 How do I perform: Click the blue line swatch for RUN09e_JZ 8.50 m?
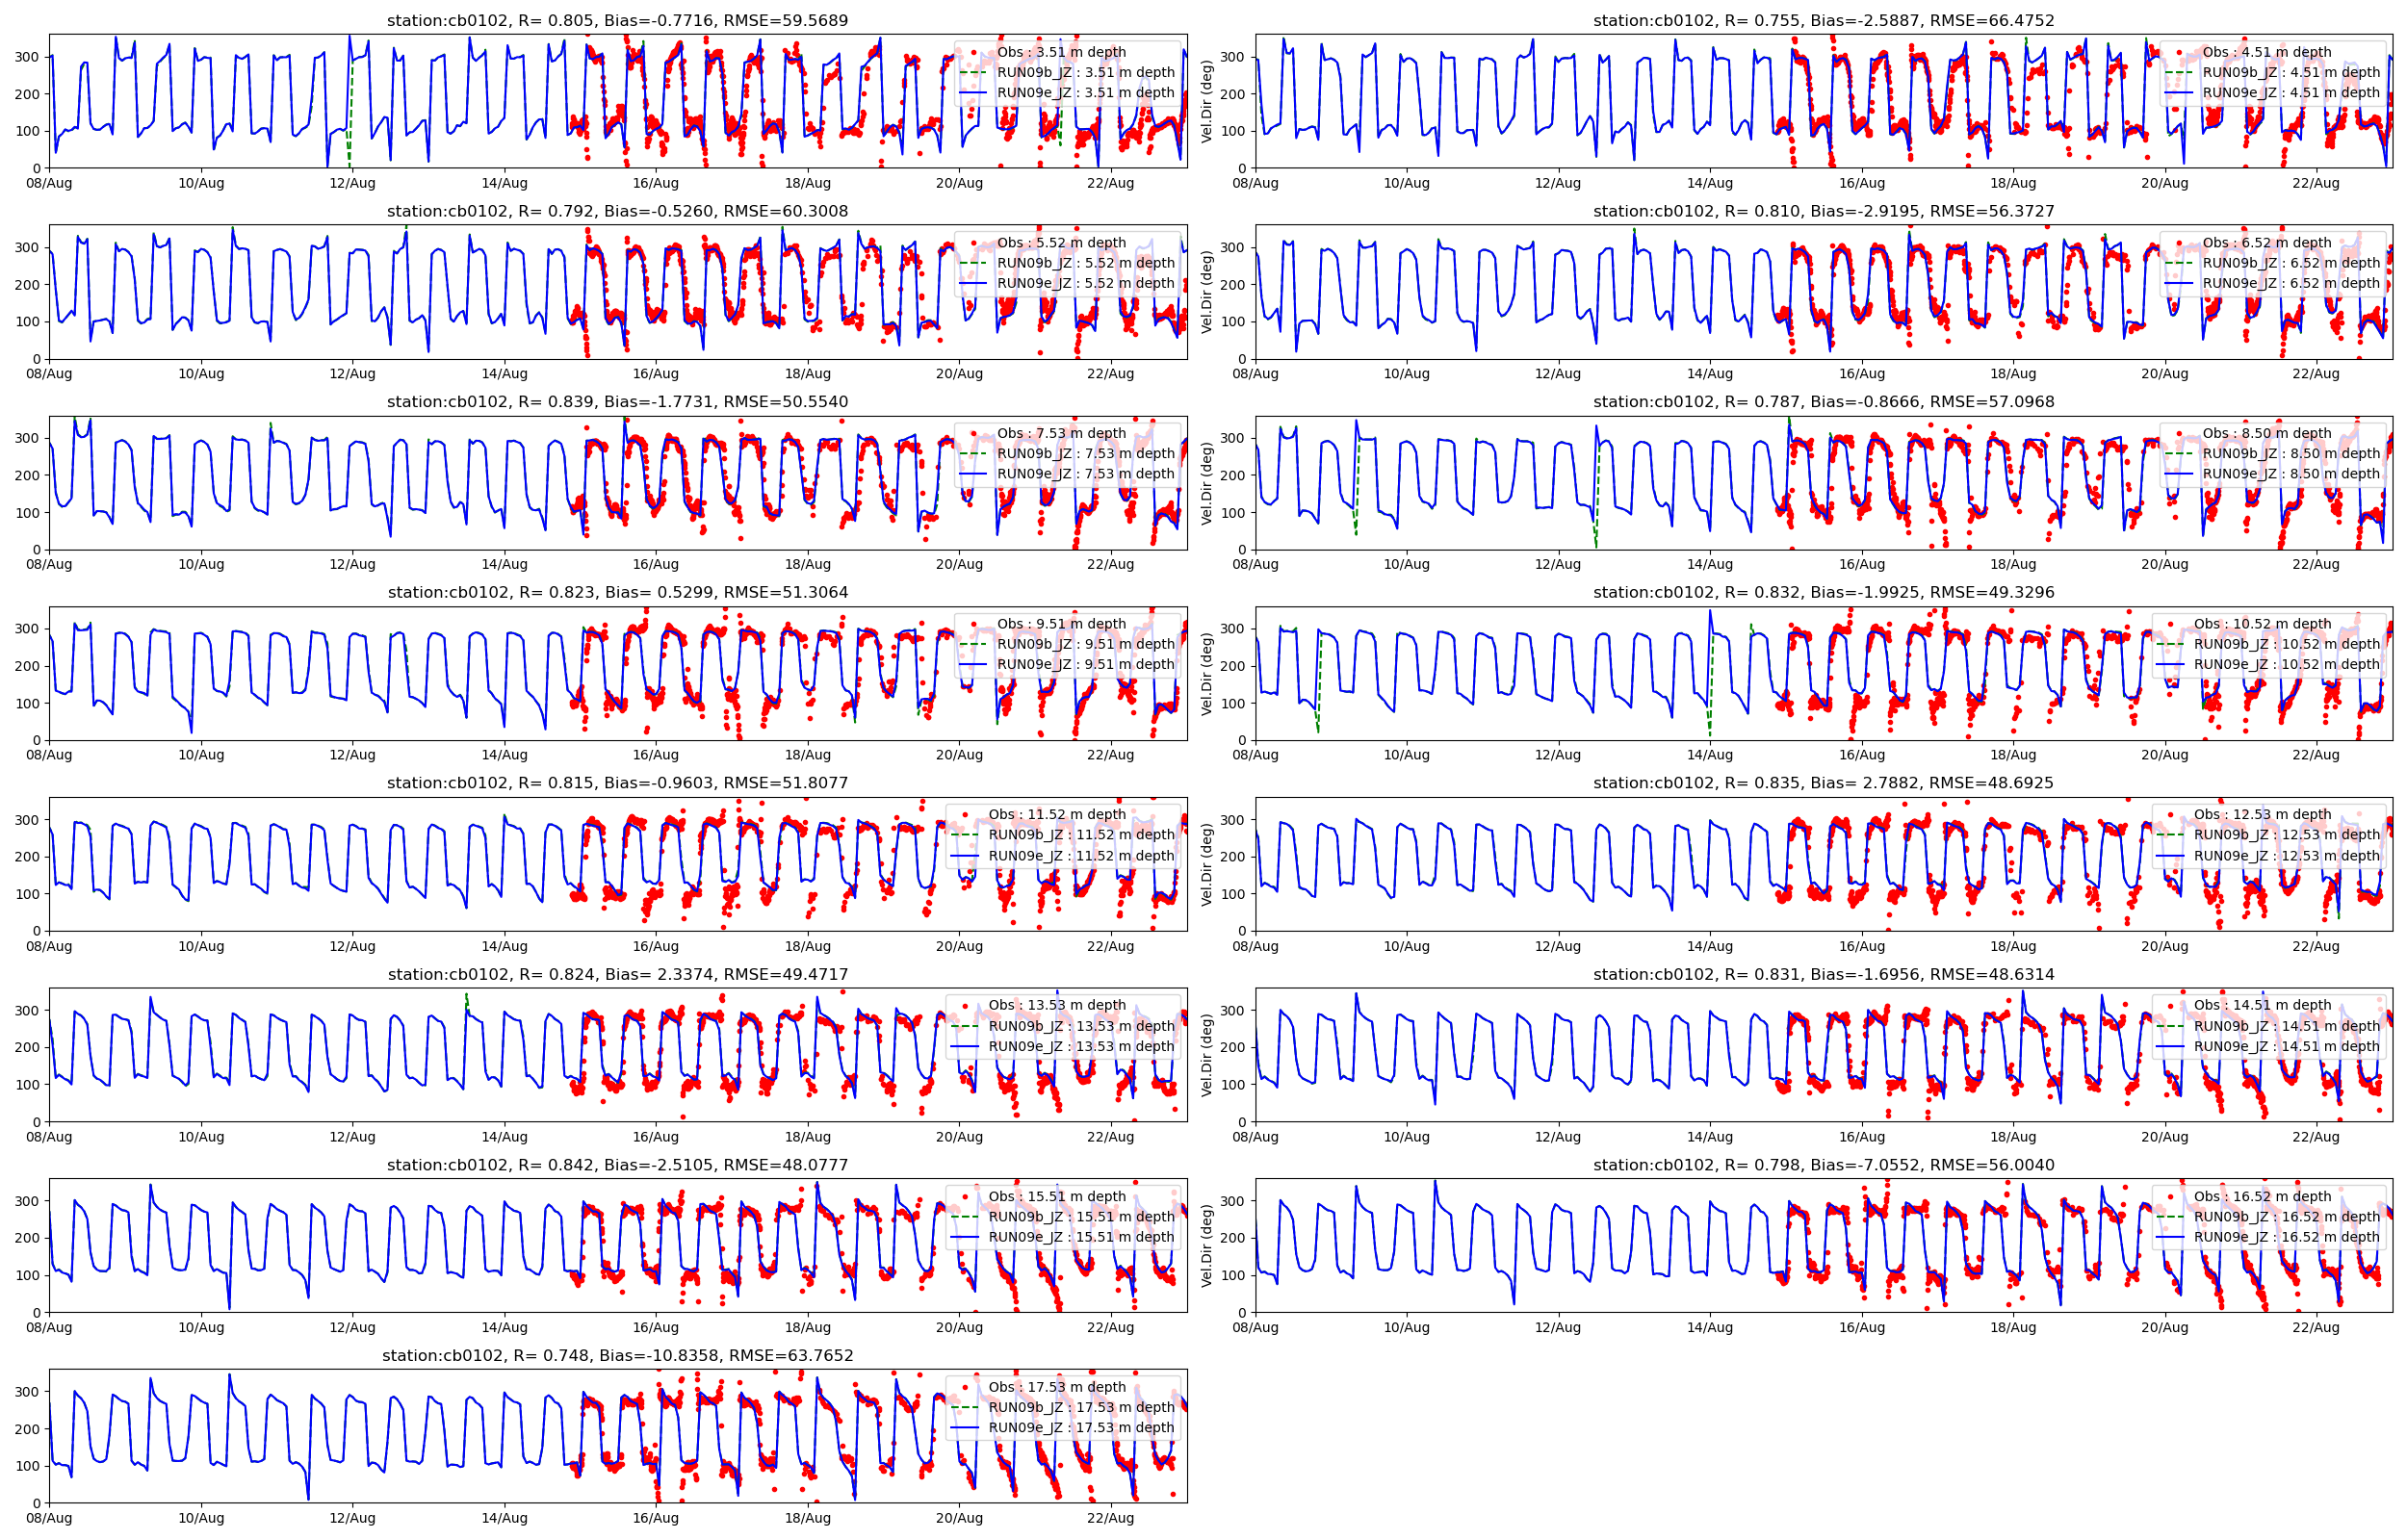point(2178,474)
